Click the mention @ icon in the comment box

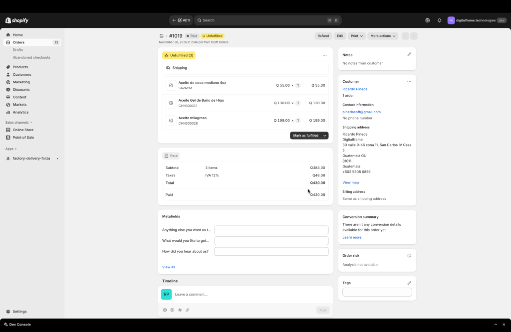[172, 310]
